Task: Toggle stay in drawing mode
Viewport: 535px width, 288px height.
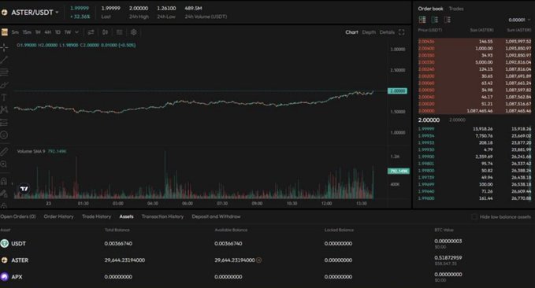Action: (4, 194)
